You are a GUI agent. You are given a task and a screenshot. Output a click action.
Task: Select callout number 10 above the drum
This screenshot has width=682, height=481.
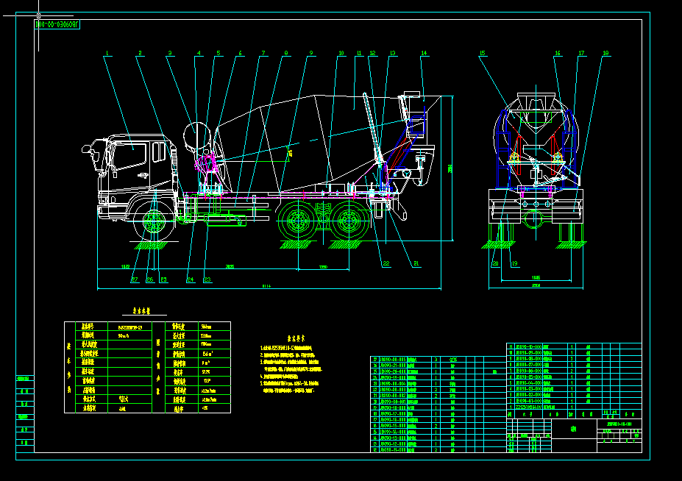[x=341, y=53]
